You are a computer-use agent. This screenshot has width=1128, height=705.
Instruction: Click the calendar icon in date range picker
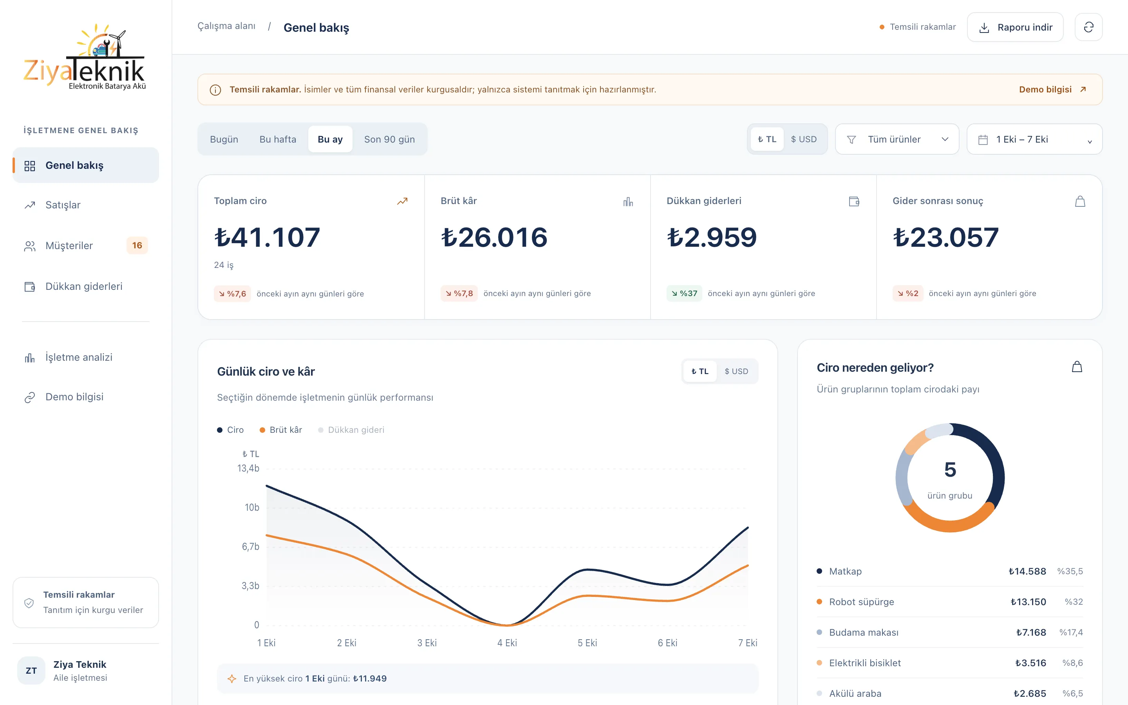click(x=983, y=139)
